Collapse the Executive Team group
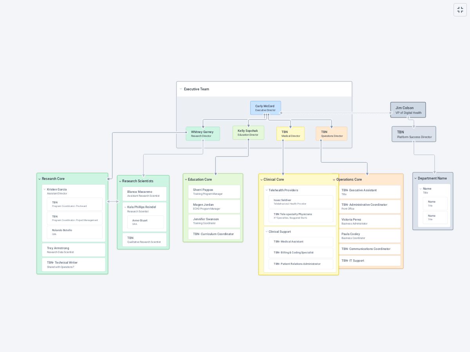This screenshot has height=352, width=470. coord(181,89)
